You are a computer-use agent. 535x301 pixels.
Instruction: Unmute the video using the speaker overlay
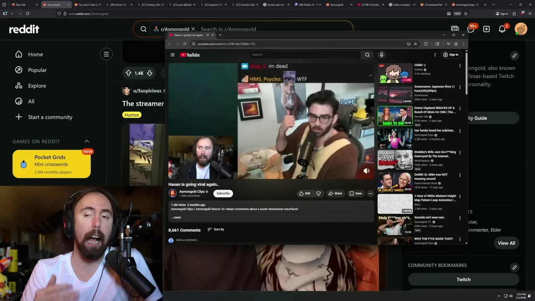pos(367,171)
